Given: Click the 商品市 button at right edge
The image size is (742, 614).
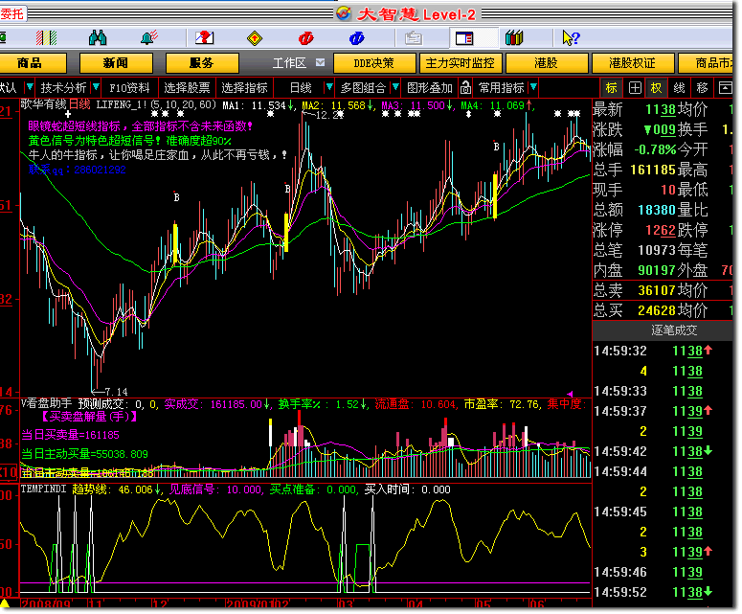Looking at the screenshot, I should [x=706, y=63].
